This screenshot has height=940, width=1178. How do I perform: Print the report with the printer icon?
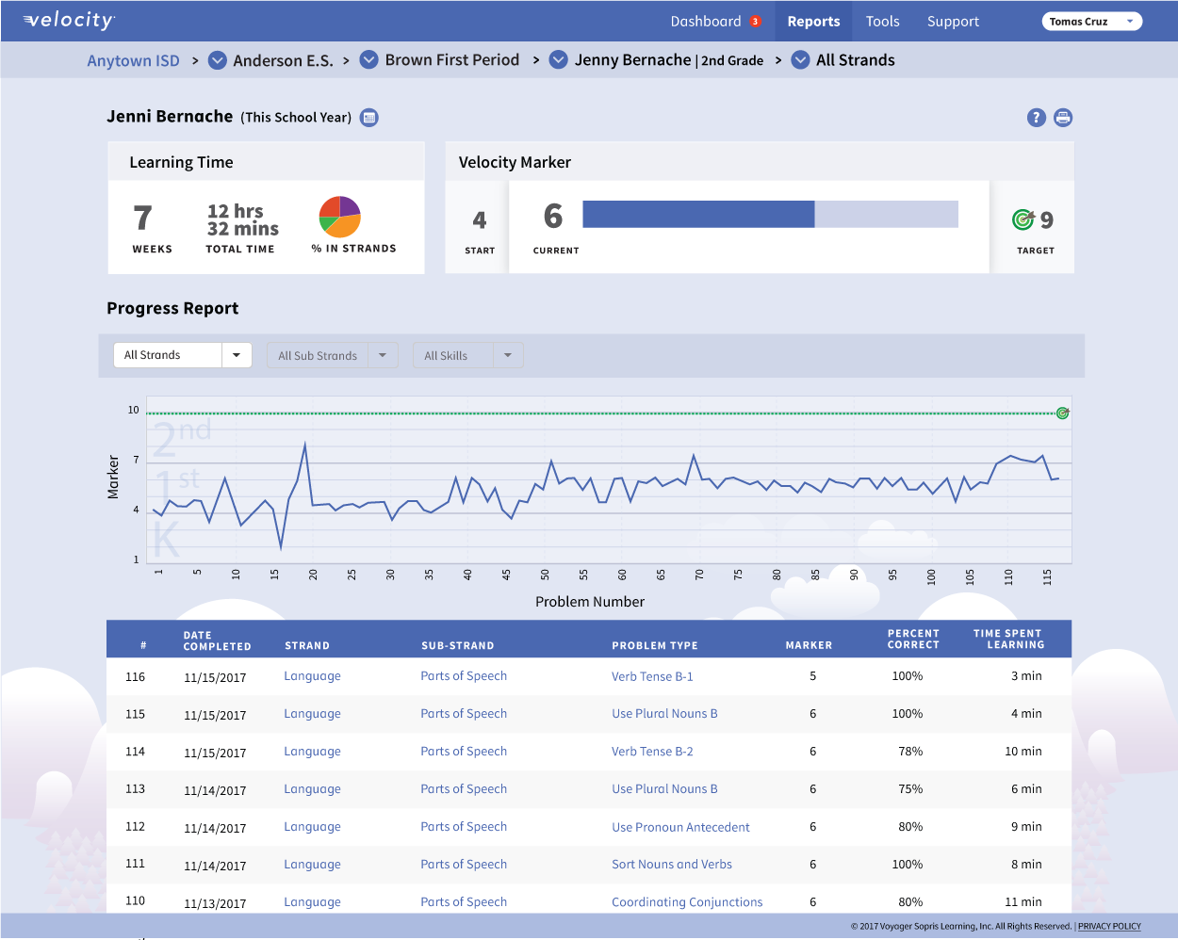1063,118
